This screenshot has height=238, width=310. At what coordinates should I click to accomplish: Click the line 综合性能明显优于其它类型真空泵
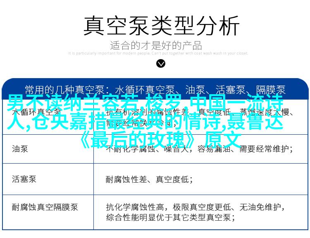[x=170, y=218]
